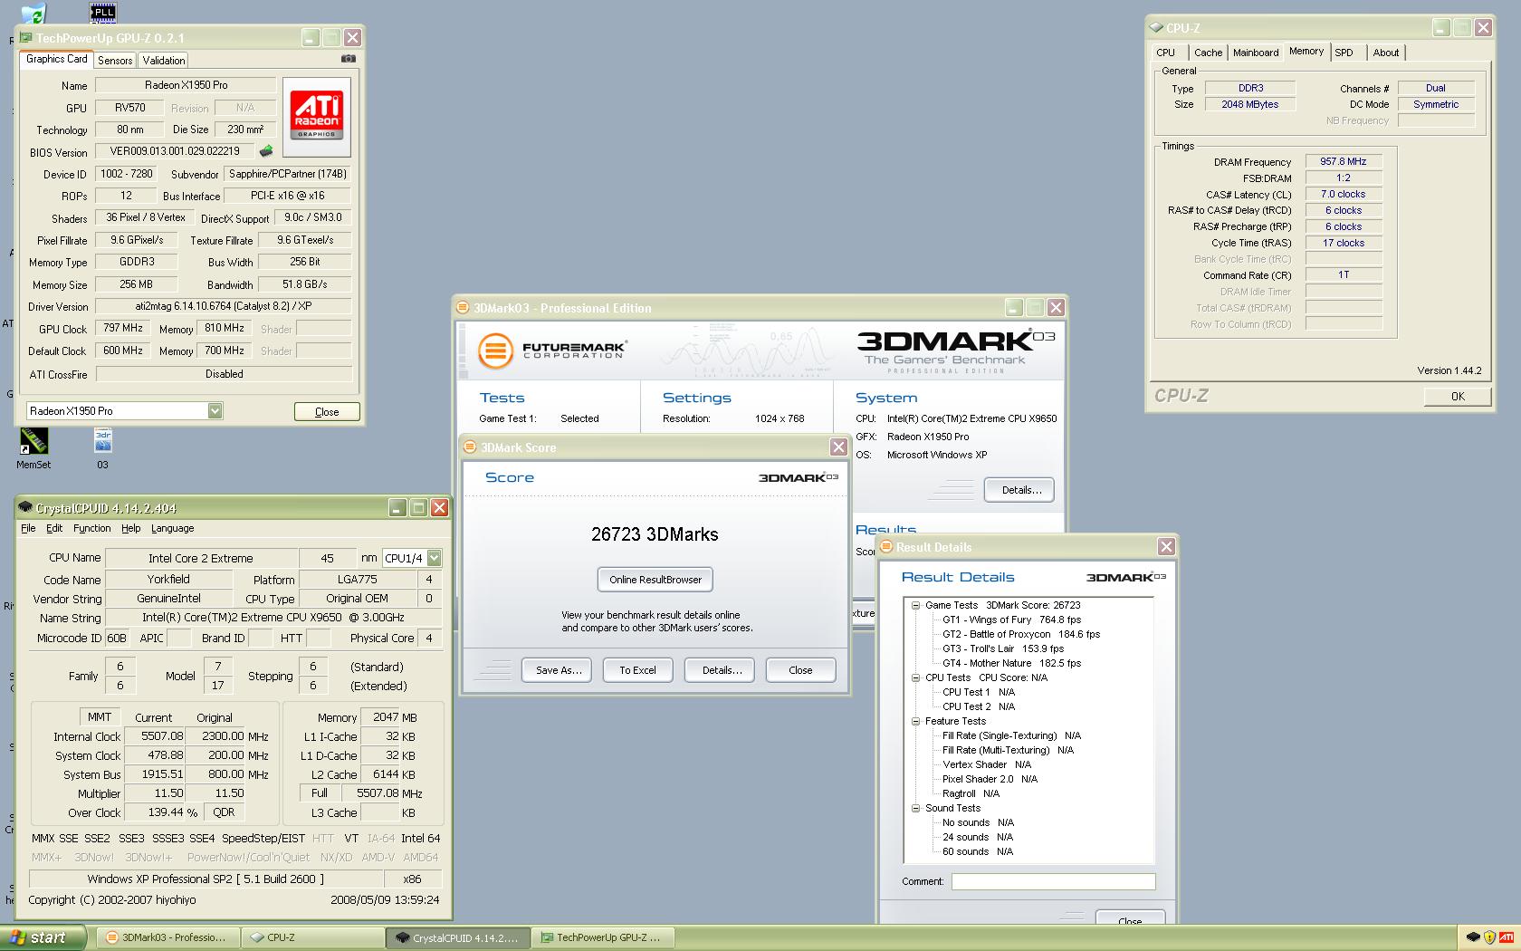Click the CrystalCPUID title bar icon

(26, 508)
